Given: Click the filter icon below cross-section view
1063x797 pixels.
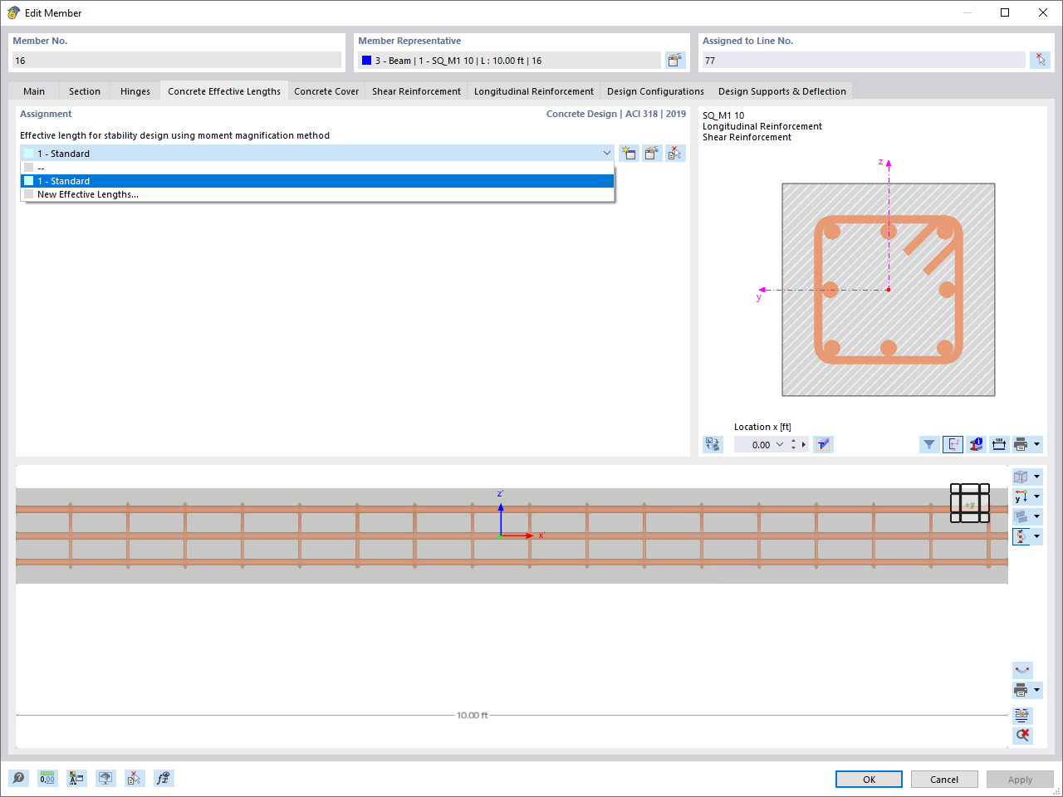Looking at the screenshot, I should 929,444.
